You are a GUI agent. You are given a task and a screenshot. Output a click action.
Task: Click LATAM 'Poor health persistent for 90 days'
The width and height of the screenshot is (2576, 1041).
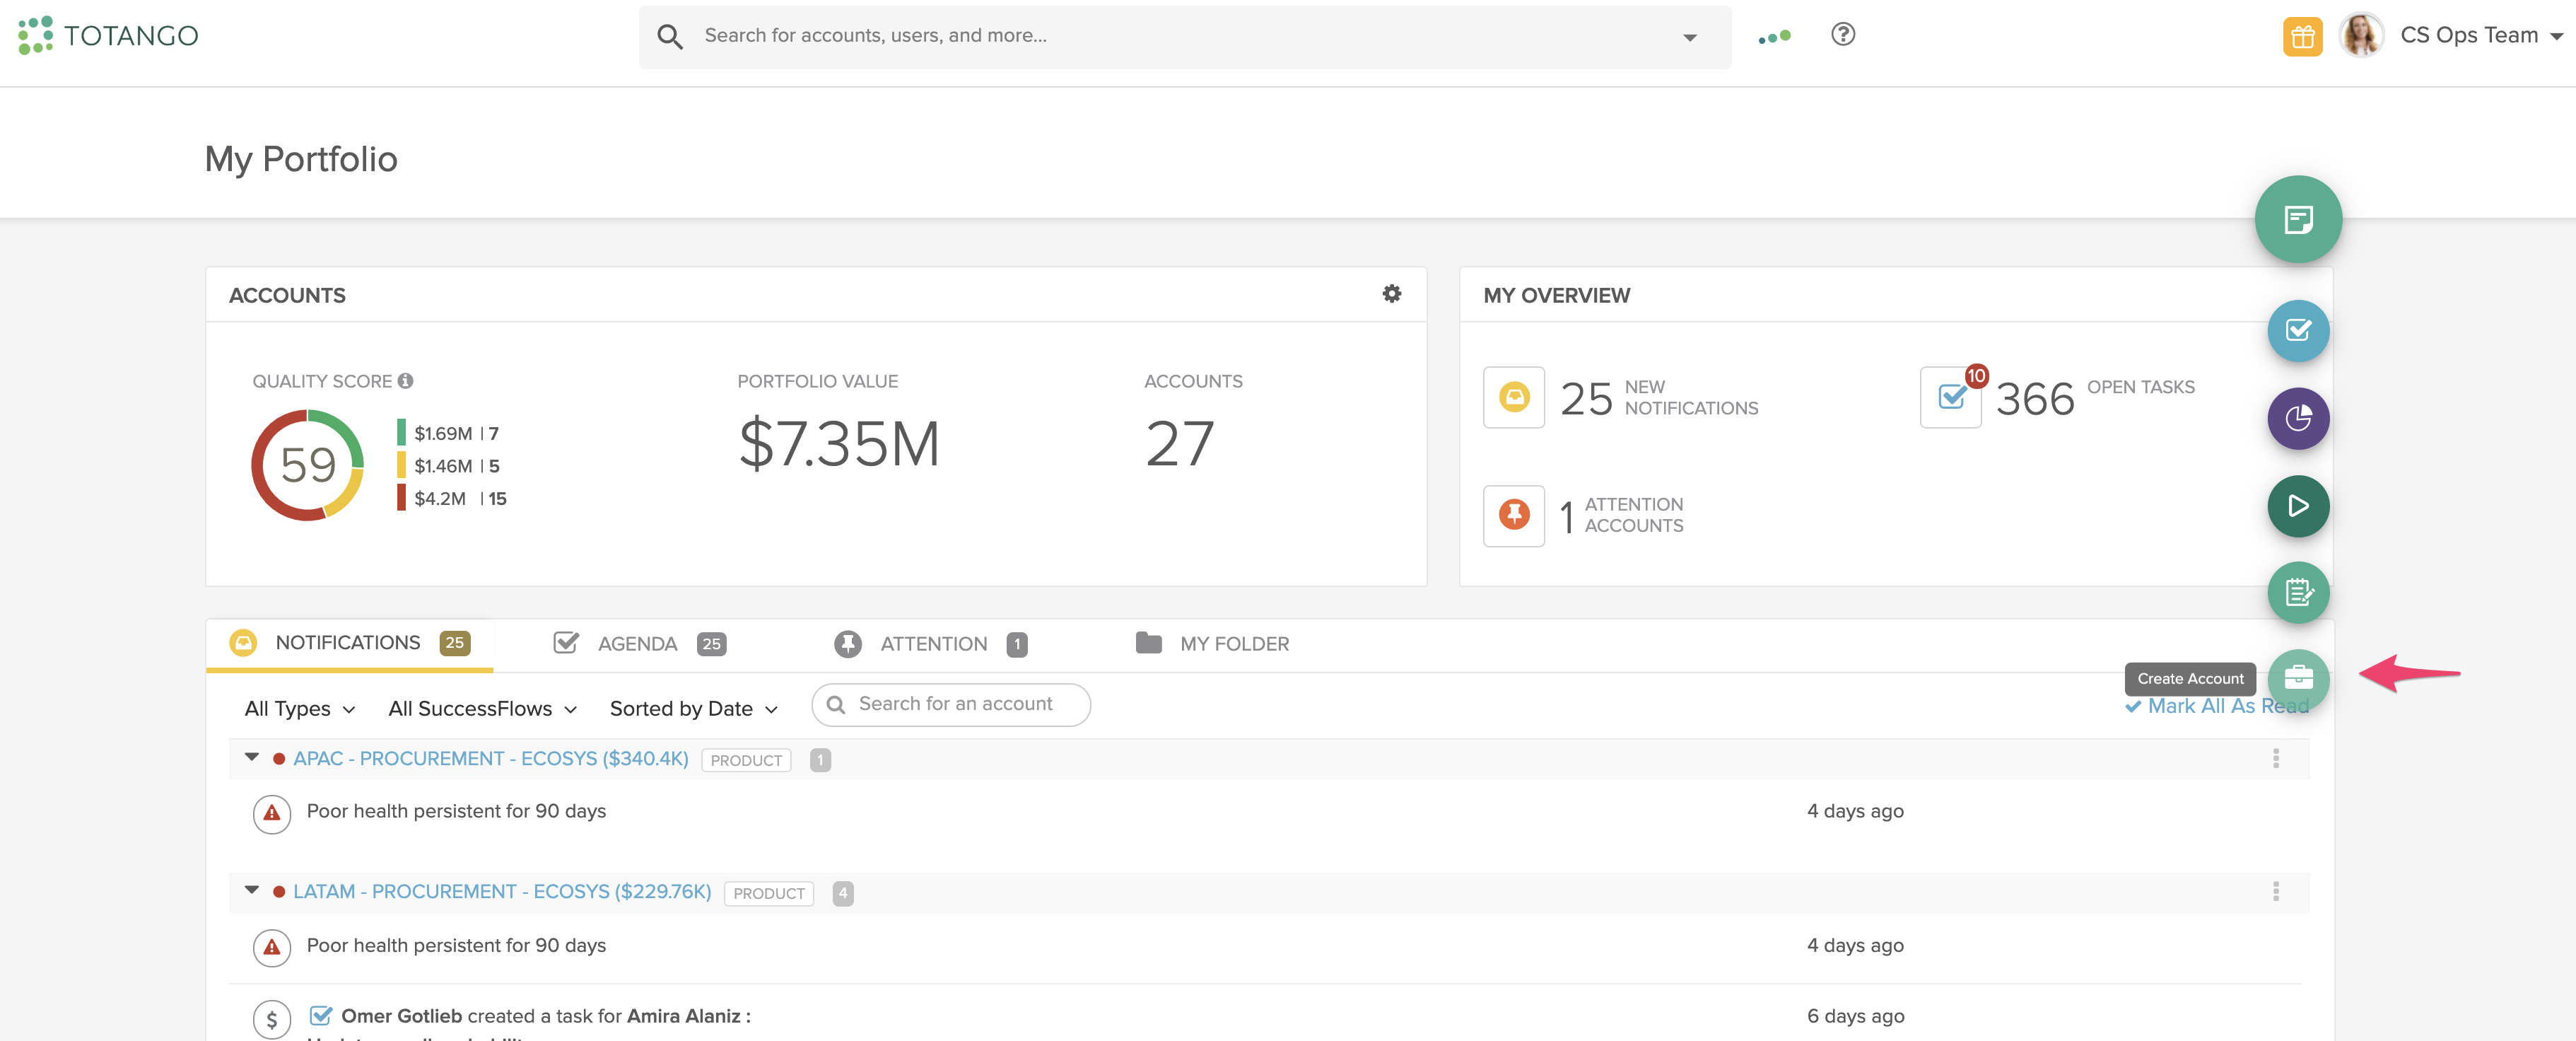pyautogui.click(x=456, y=945)
